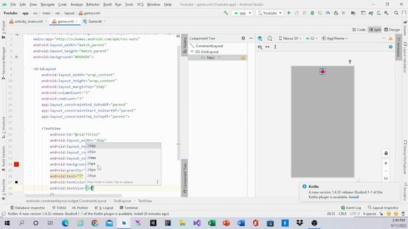Click the design surface layers icon
Viewport: 408px width, 229px height.
coord(259,38)
